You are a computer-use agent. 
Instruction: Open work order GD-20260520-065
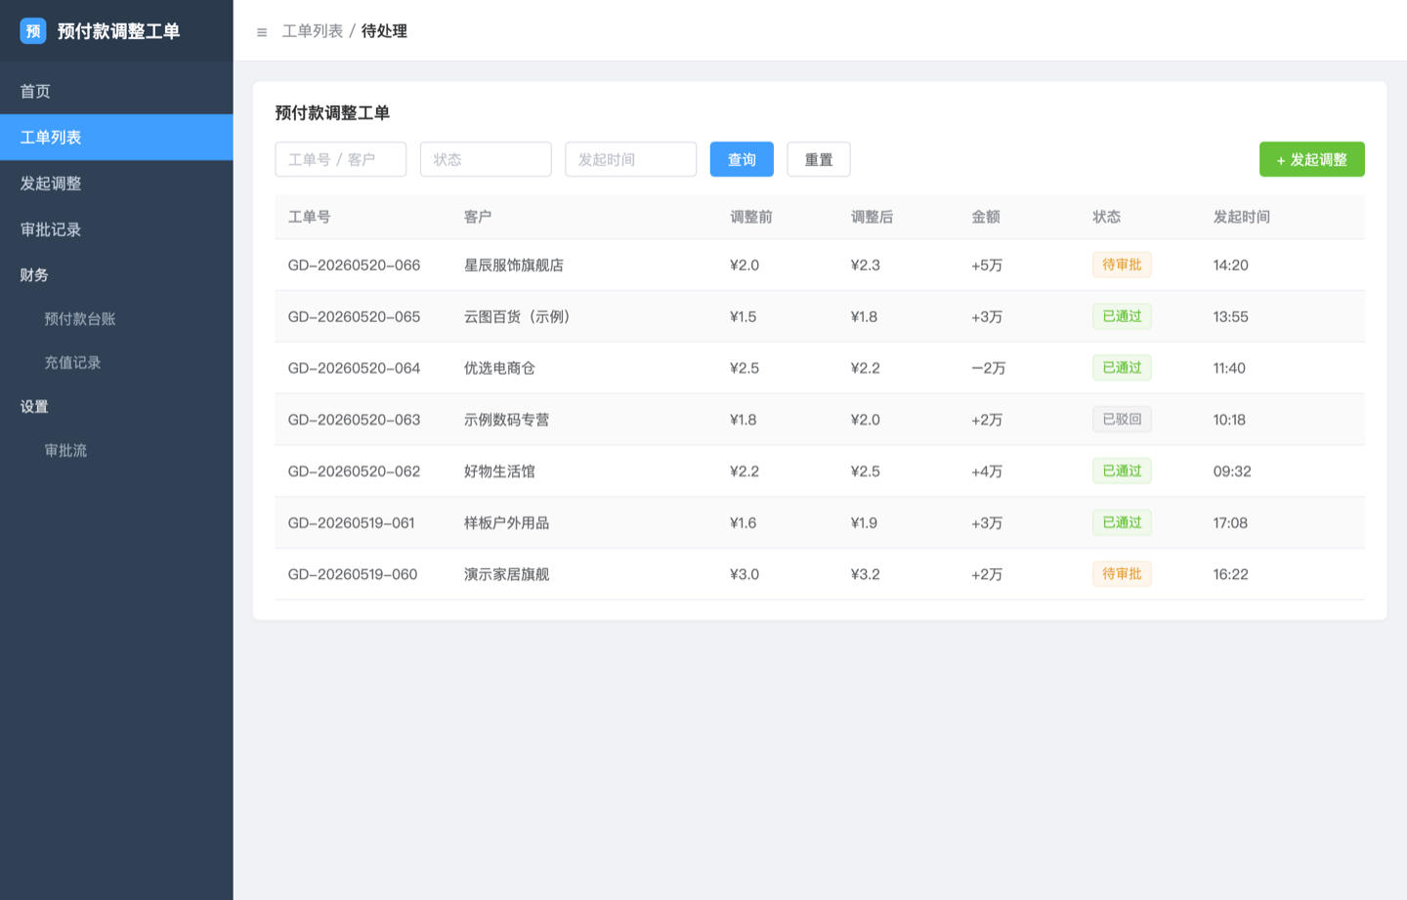[354, 317]
